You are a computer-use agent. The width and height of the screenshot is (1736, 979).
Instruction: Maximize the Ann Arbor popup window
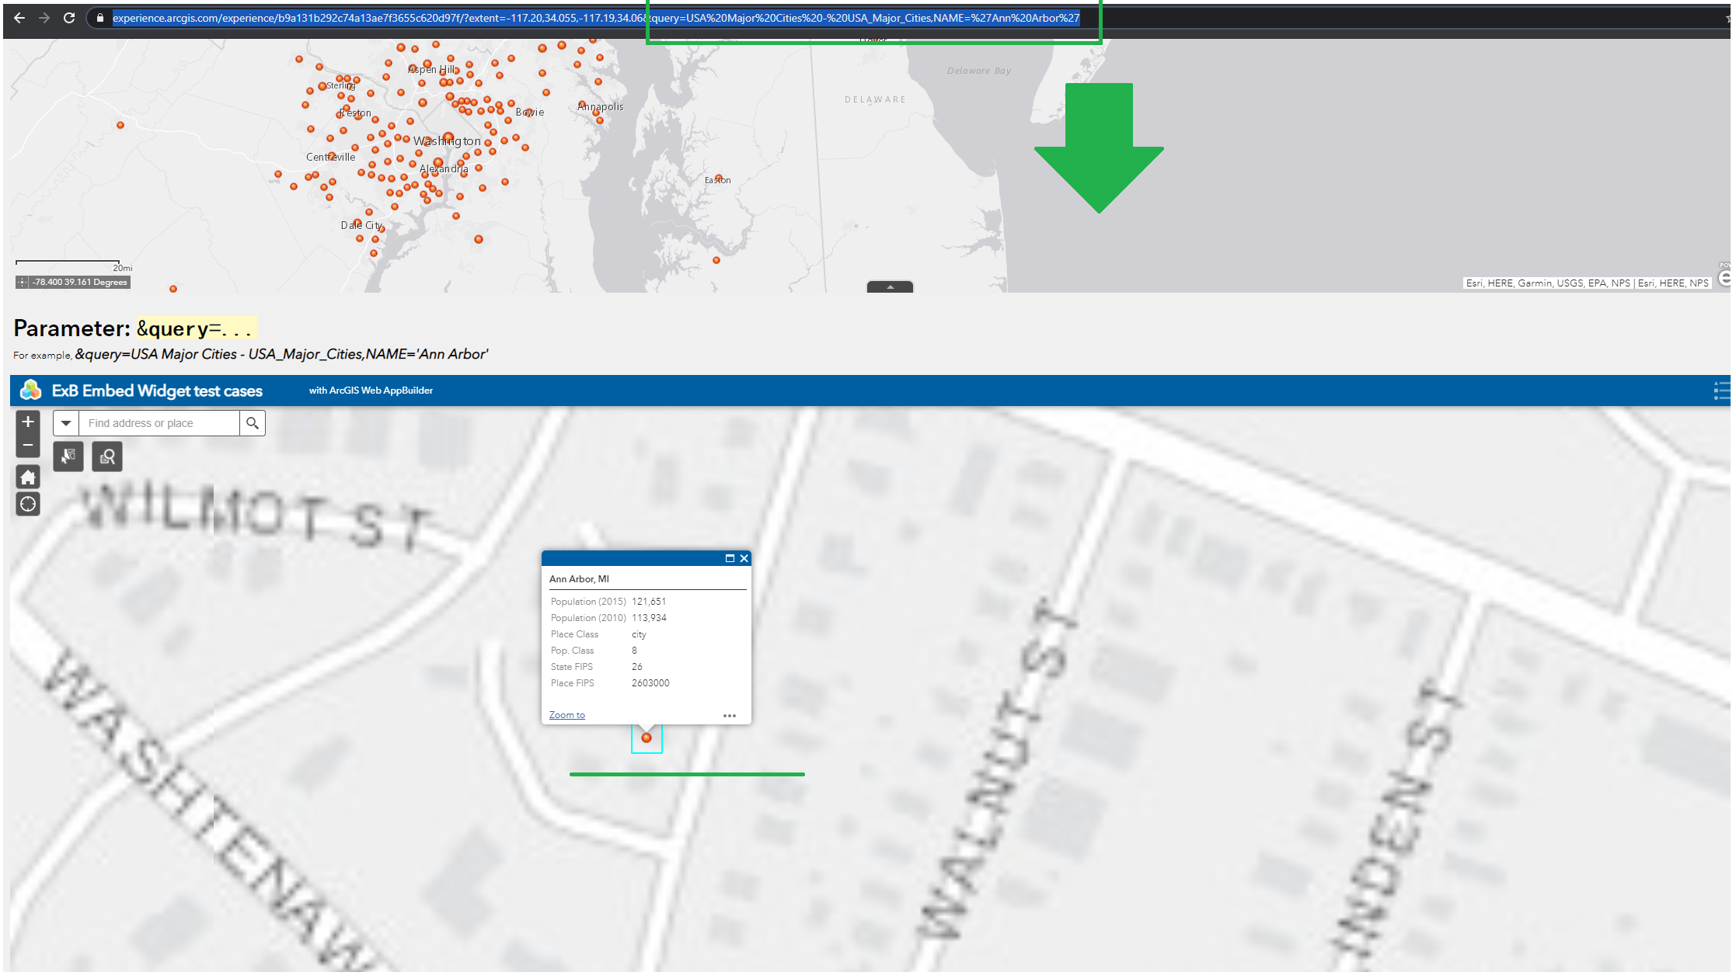point(730,558)
